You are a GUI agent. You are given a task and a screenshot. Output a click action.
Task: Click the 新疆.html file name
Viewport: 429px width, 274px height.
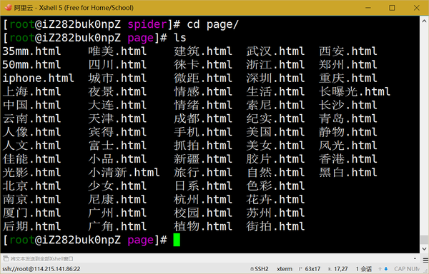tap(203, 159)
